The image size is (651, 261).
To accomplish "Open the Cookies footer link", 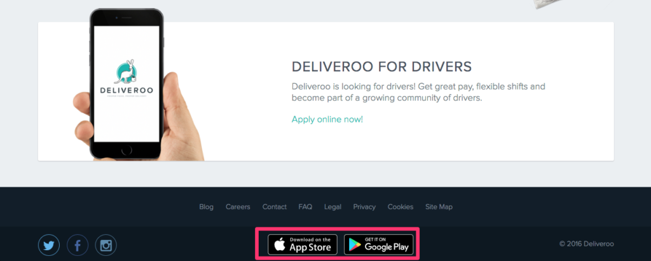I will pyautogui.click(x=401, y=206).
